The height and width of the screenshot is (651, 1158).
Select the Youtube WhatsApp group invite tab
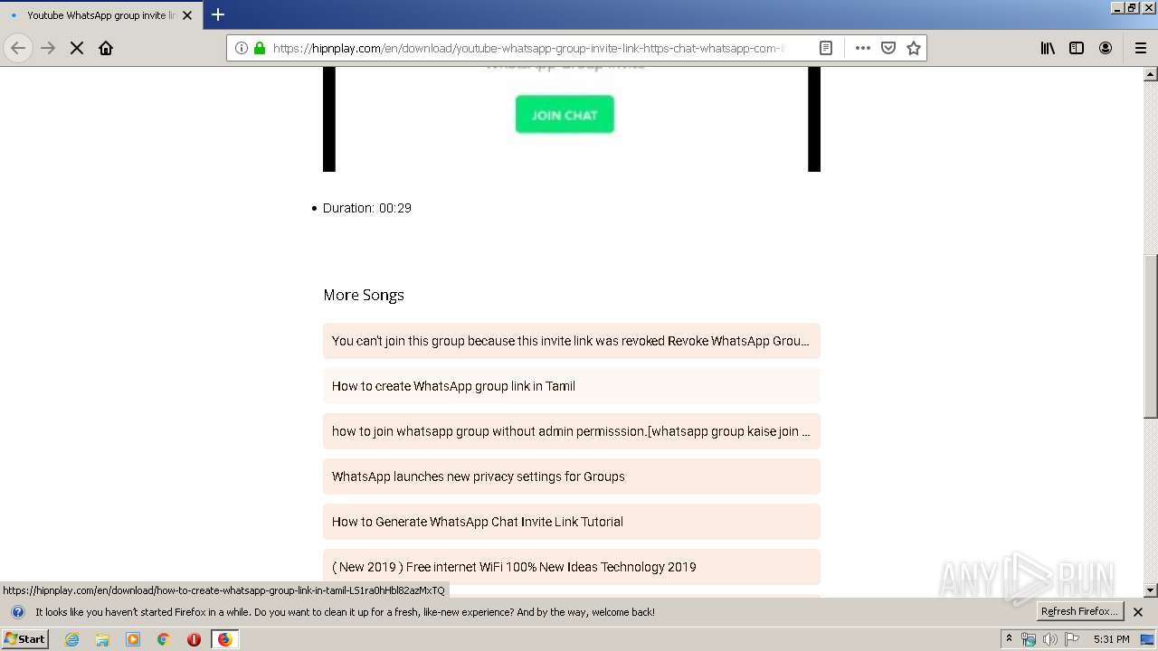[x=100, y=15]
